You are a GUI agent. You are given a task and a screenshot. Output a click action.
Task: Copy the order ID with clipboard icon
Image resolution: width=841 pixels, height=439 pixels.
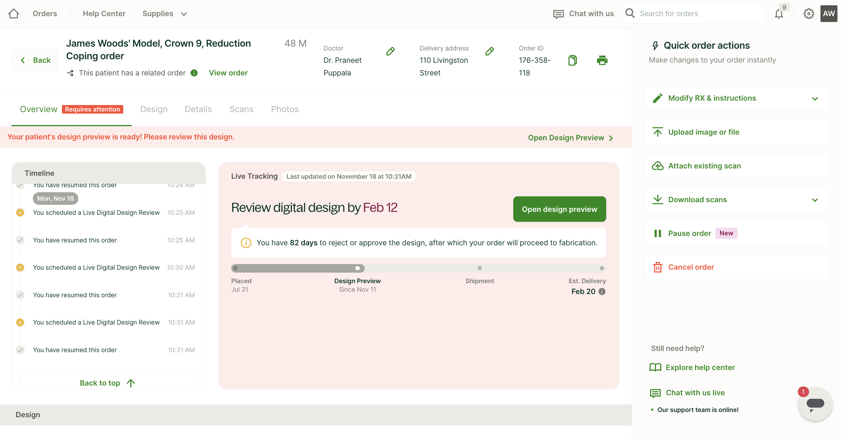point(572,60)
